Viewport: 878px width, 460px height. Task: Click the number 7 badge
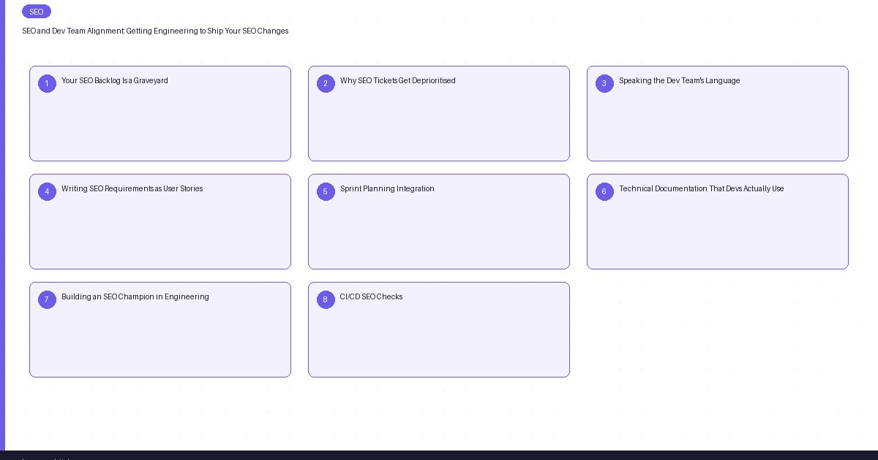(47, 300)
